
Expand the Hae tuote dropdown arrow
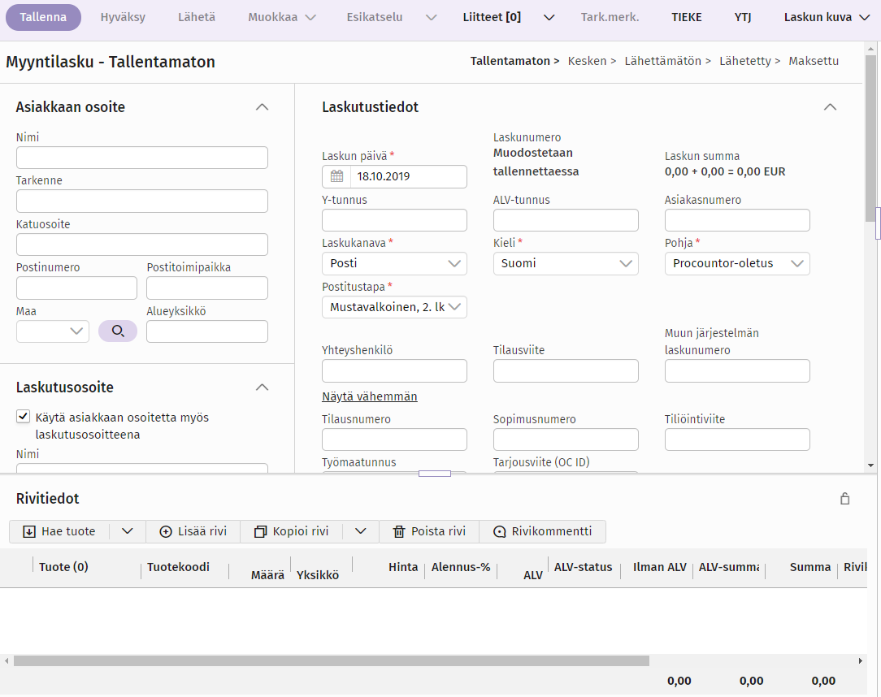click(x=128, y=531)
